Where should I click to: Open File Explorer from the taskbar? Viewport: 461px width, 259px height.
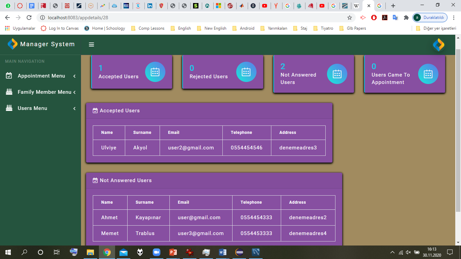(90, 252)
